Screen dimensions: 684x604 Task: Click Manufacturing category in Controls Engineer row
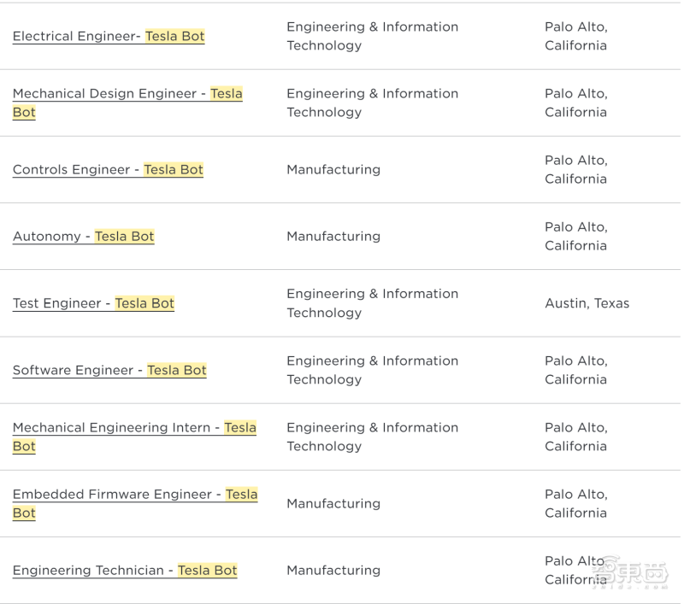click(333, 170)
